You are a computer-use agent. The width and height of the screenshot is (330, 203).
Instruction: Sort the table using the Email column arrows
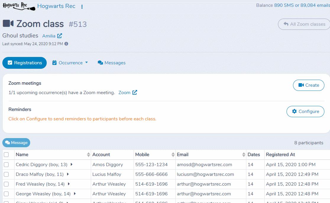click(244, 155)
